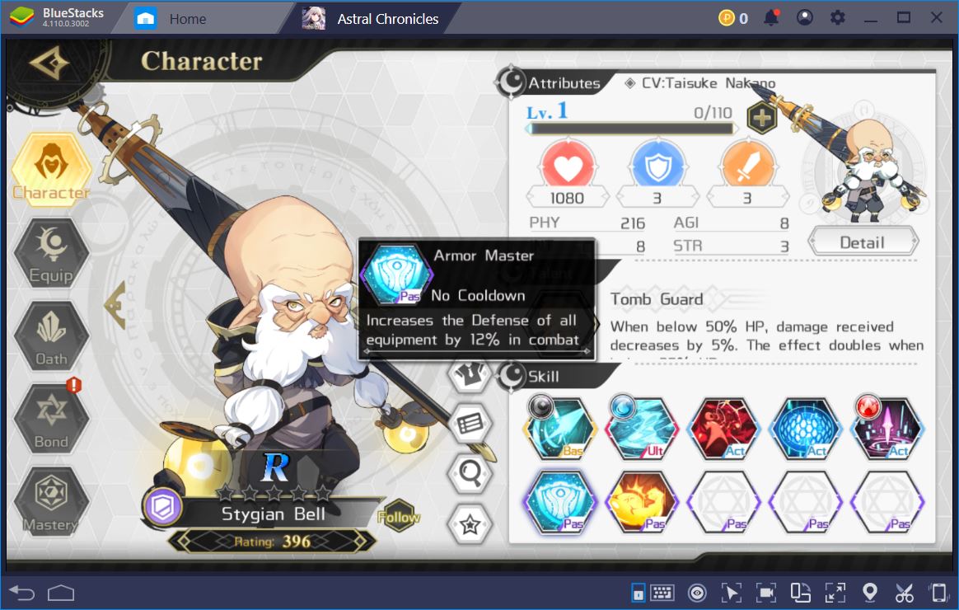Image resolution: width=959 pixels, height=610 pixels.
Task: Tap the Bas basic attack skill icon
Action: [559, 428]
